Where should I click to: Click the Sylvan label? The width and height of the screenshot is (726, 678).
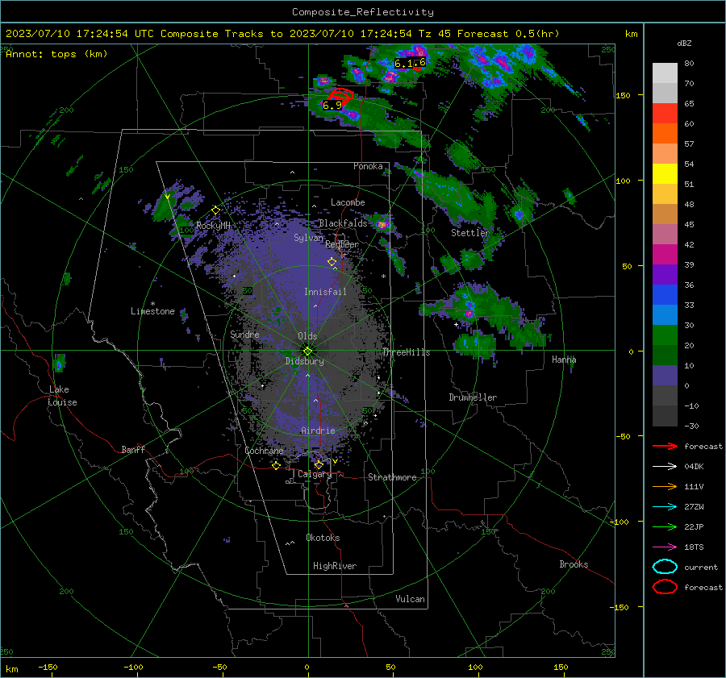coord(308,238)
